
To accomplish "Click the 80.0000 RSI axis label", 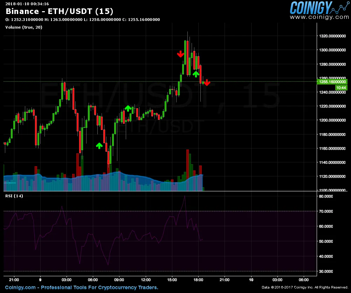I will tap(326, 196).
